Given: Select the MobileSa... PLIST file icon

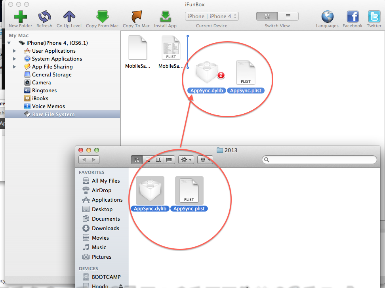Looking at the screenshot, I should [171, 48].
